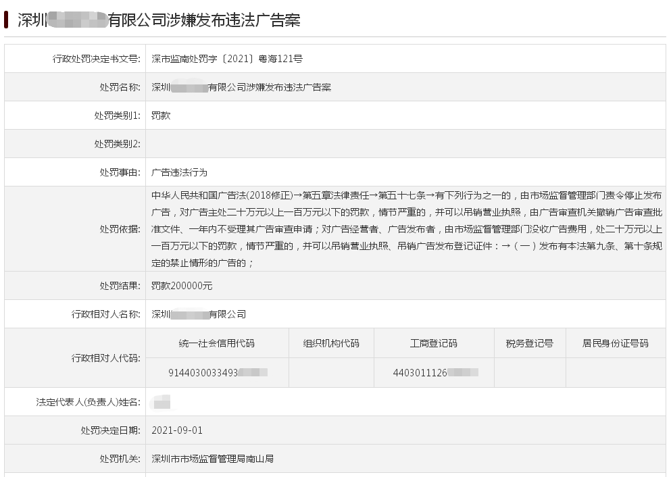The image size is (671, 477).
Task: Select the 处罚名称 value text
Action: point(241,87)
